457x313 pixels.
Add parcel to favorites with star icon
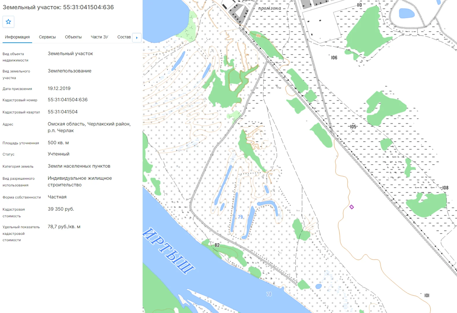8,22
